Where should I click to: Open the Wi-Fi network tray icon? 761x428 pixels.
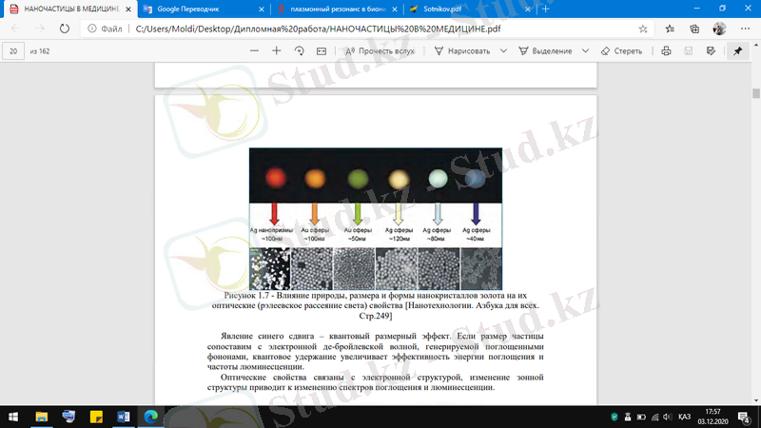[654, 417]
